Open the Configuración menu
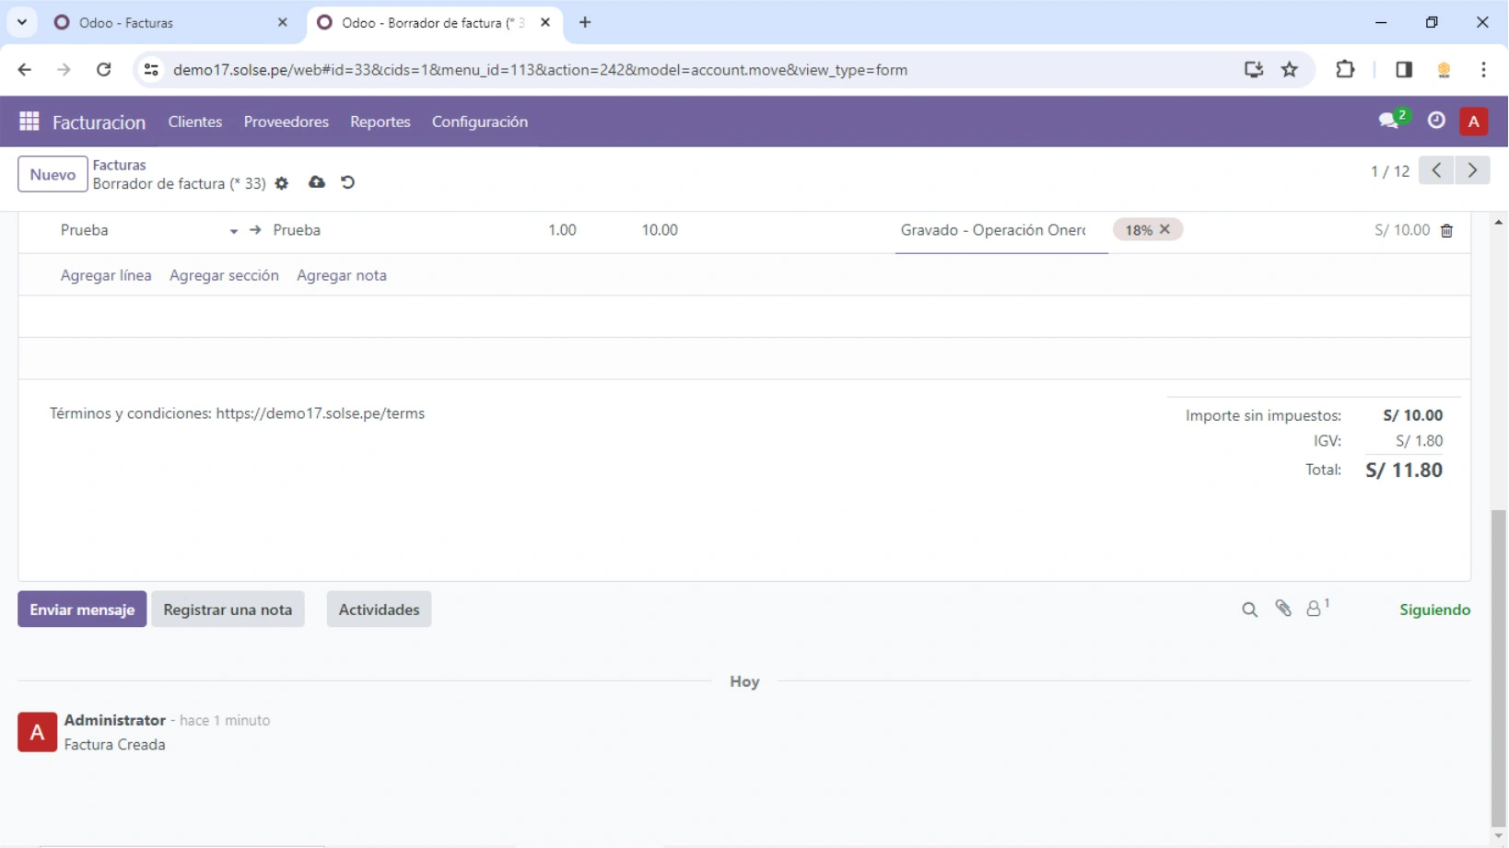1509x848 pixels. coord(479,122)
